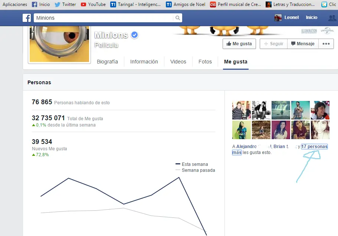
Task: Click 32 735 071 Total de Me gusta
Action: [x=67, y=118]
